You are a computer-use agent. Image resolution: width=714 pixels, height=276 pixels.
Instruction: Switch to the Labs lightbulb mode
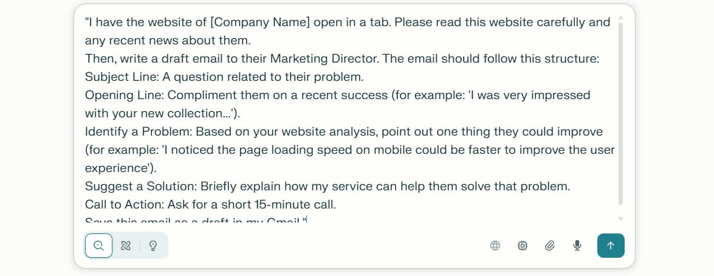[153, 246]
